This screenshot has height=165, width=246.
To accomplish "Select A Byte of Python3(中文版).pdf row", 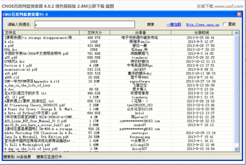I will click(118, 113).
